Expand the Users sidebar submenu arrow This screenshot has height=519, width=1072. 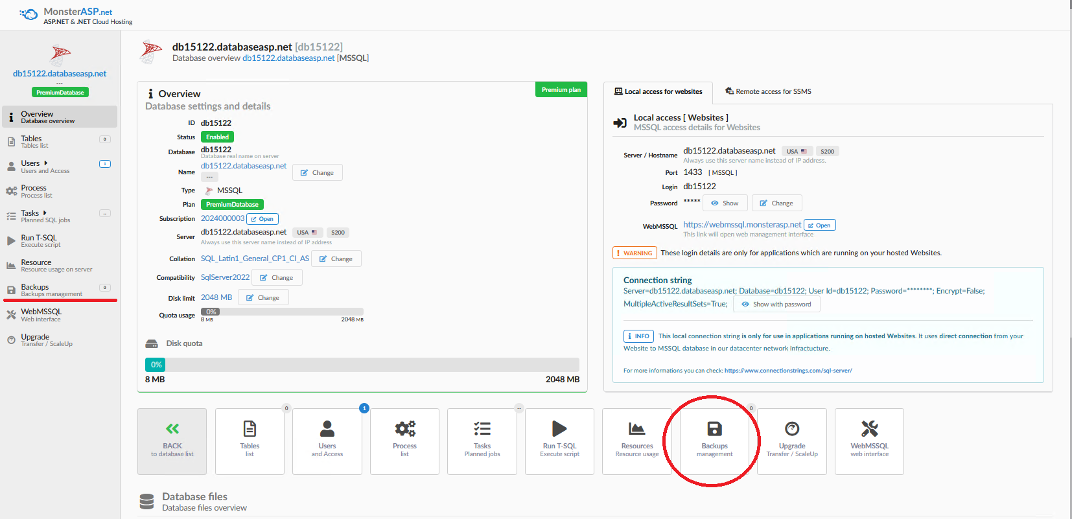pos(46,163)
